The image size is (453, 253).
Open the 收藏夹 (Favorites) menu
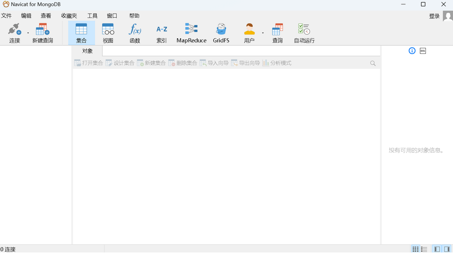click(x=69, y=15)
